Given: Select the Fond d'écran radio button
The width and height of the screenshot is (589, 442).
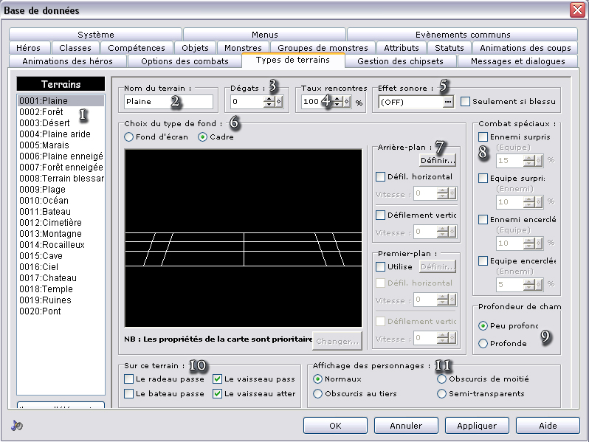Looking at the screenshot, I should click(x=129, y=137).
